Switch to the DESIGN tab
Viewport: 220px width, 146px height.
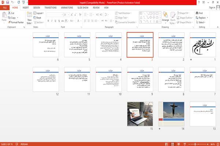click(37, 8)
